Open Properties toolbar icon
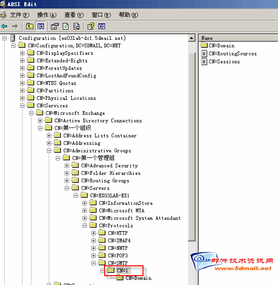The image size is (278, 285). (55, 26)
